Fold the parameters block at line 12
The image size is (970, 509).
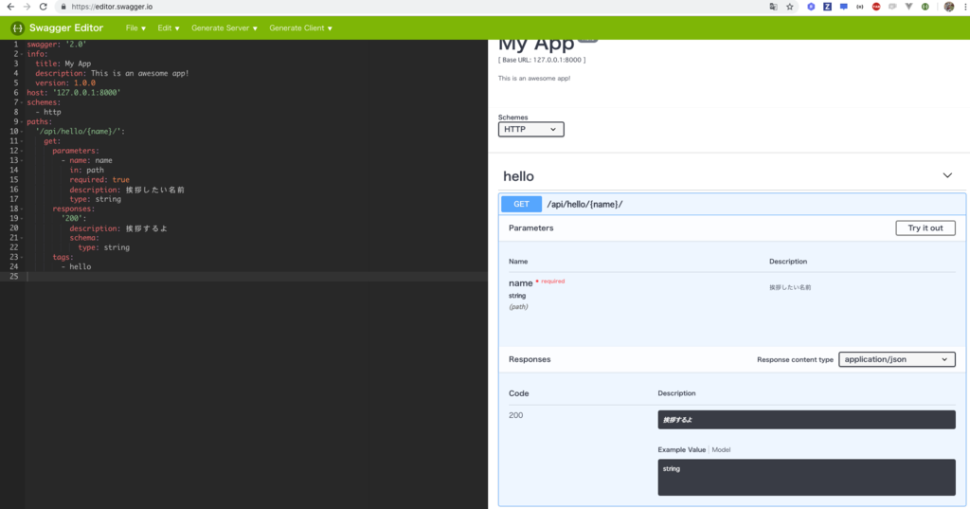(x=22, y=151)
